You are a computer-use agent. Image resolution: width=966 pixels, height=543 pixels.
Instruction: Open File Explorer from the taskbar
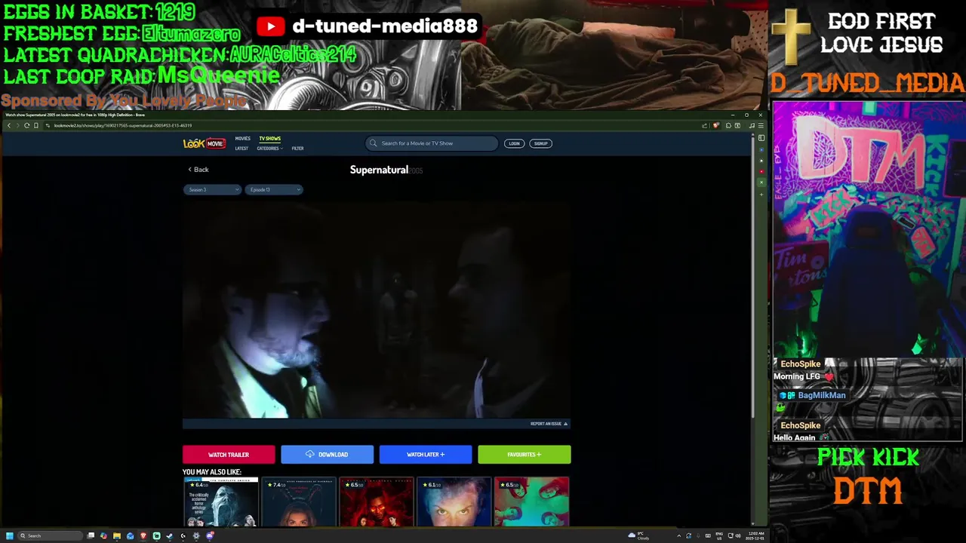117,535
